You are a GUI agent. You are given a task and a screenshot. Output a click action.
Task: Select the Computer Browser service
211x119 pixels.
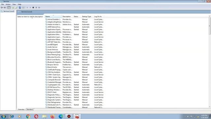[74, 80]
